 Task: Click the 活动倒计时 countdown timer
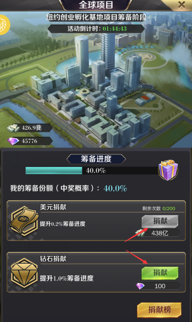(x=96, y=29)
